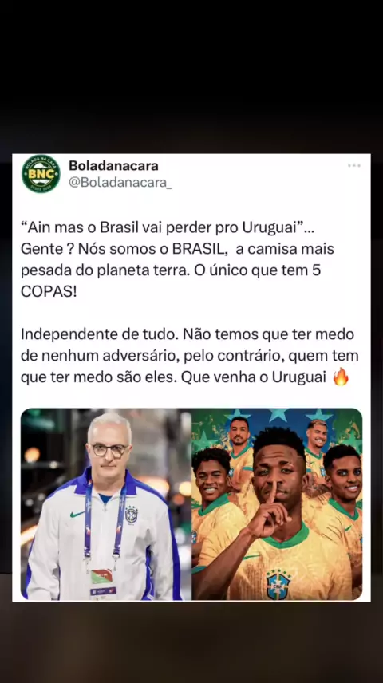Open the Boladanacara display name
This screenshot has width=383, height=683.
click(x=114, y=165)
